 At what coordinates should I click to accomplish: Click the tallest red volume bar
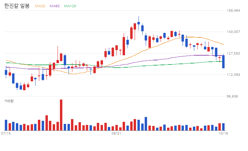[x=61, y=115]
